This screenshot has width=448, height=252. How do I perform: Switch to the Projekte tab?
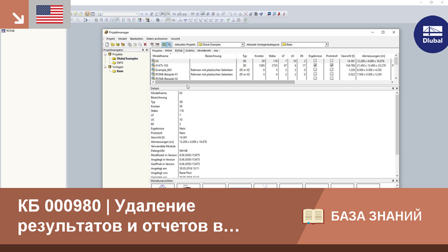tap(157, 51)
